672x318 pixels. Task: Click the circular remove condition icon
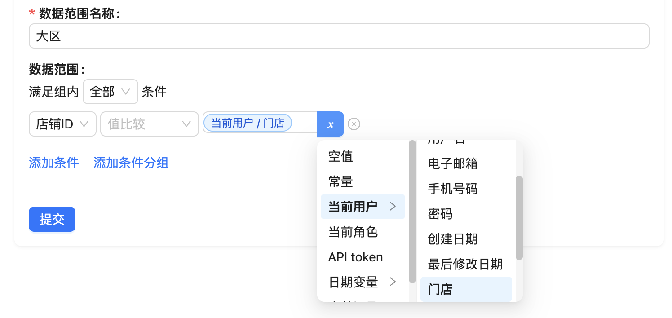coord(354,124)
